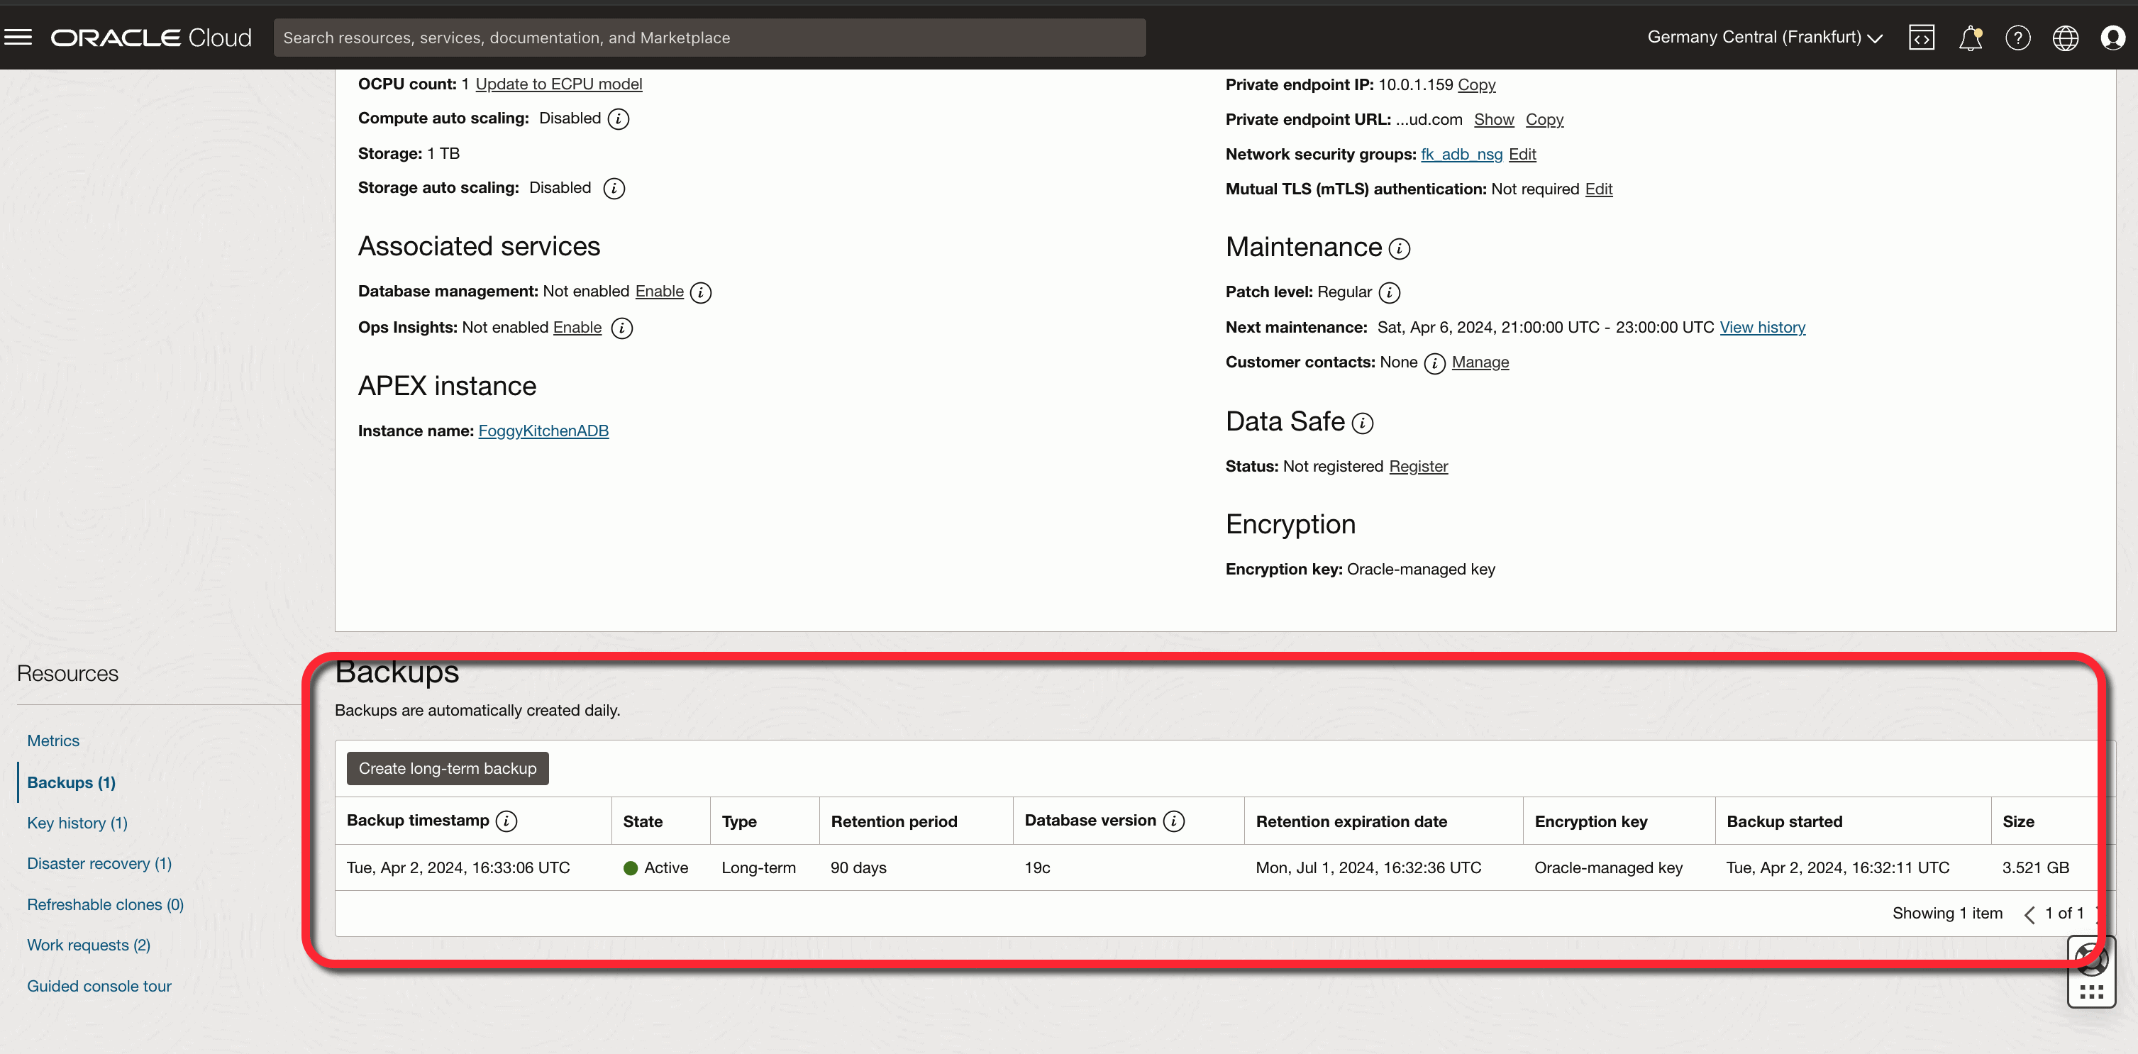Open Metrics in Resources list
Image resolution: width=2138 pixels, height=1054 pixels.
[x=53, y=740]
